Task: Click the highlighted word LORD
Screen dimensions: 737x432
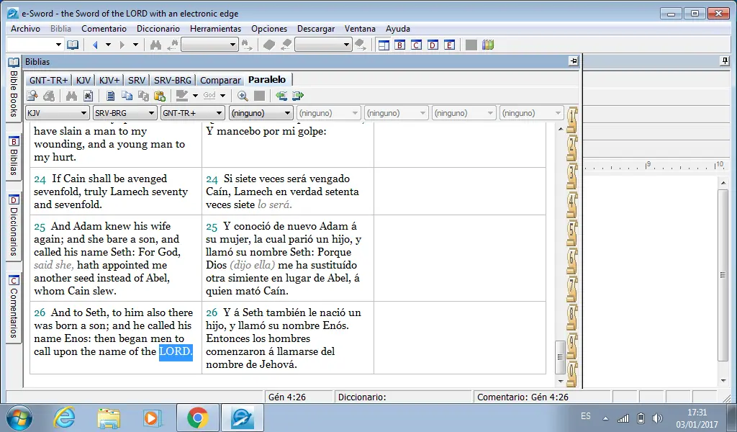Action: pos(176,351)
